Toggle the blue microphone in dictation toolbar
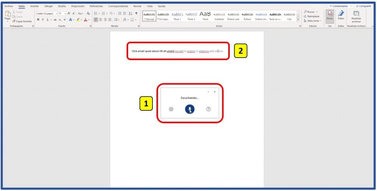Screen dimensions: 377x191 point(190,109)
